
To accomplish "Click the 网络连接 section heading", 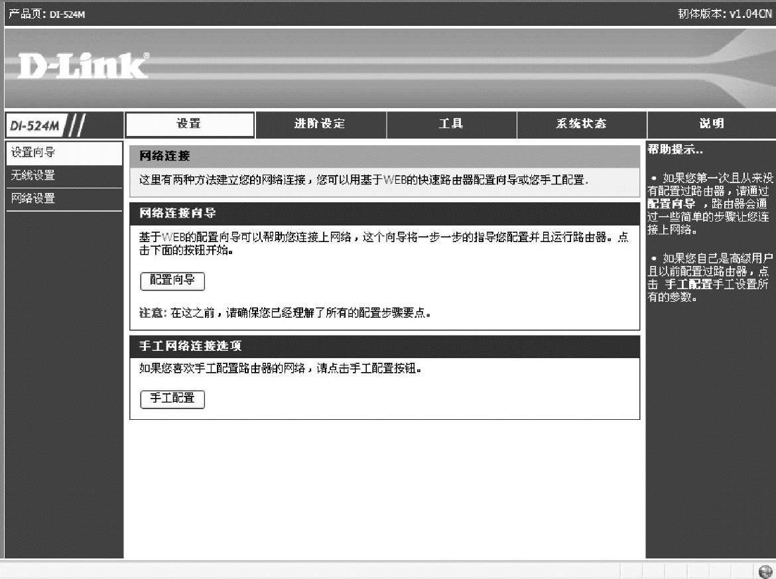I will tap(164, 157).
